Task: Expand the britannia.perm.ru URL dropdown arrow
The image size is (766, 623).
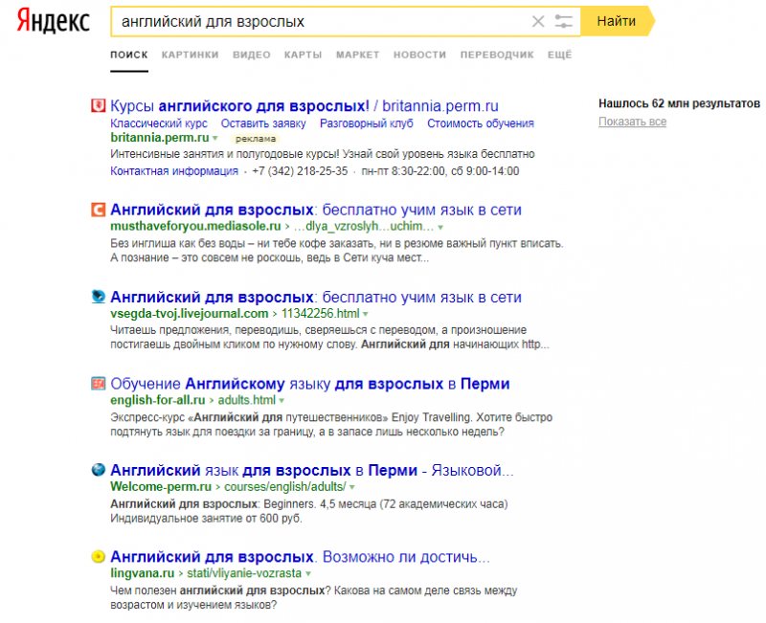Action: (214, 138)
